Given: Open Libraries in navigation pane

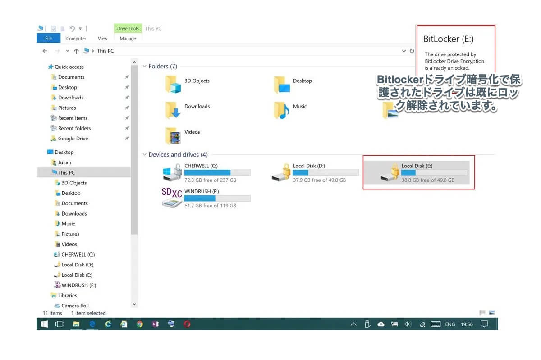Looking at the screenshot, I should [x=68, y=296].
